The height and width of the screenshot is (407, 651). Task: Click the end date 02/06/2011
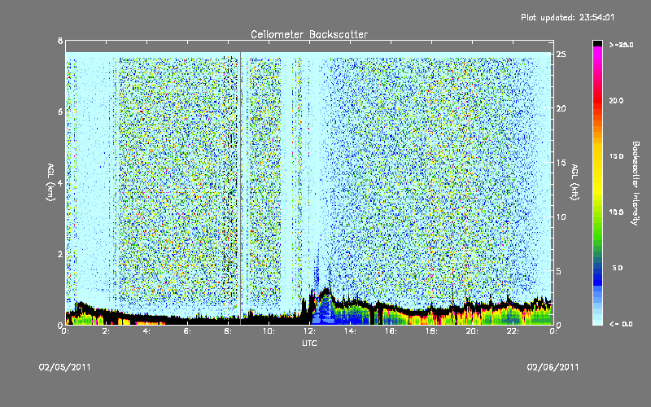click(553, 367)
